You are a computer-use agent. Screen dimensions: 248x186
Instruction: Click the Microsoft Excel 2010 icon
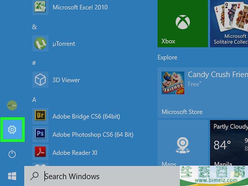pos(40,7)
